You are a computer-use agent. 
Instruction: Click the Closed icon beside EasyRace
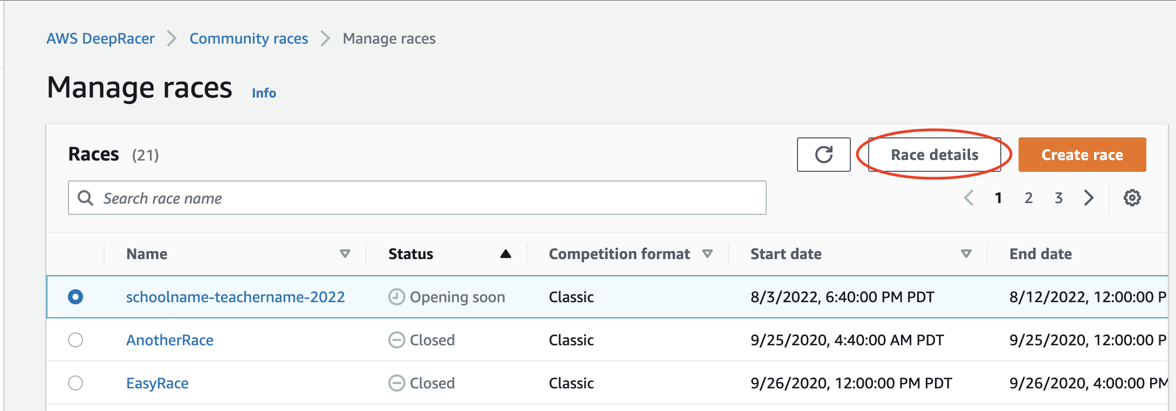396,383
